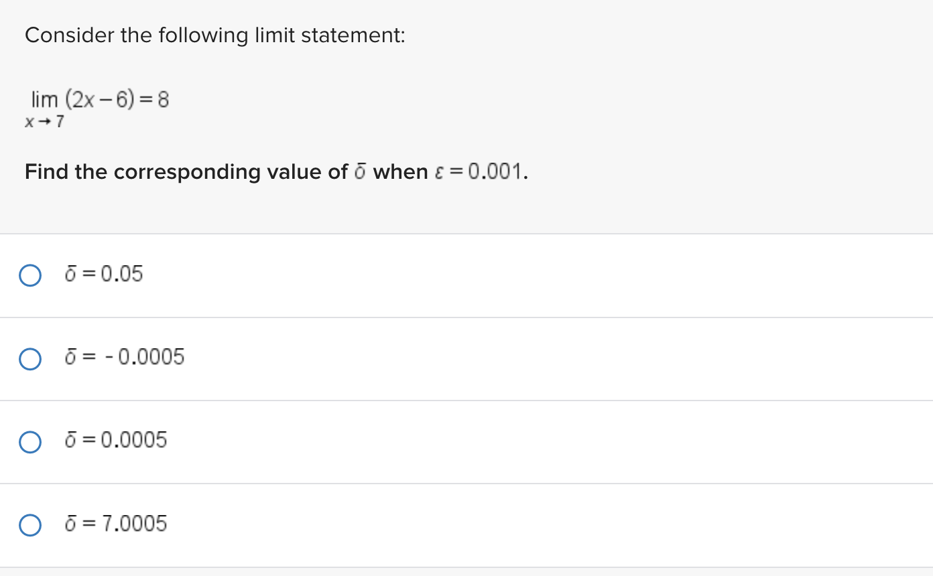Click the label text δ = 0.05
933x576 pixels.
click(104, 273)
